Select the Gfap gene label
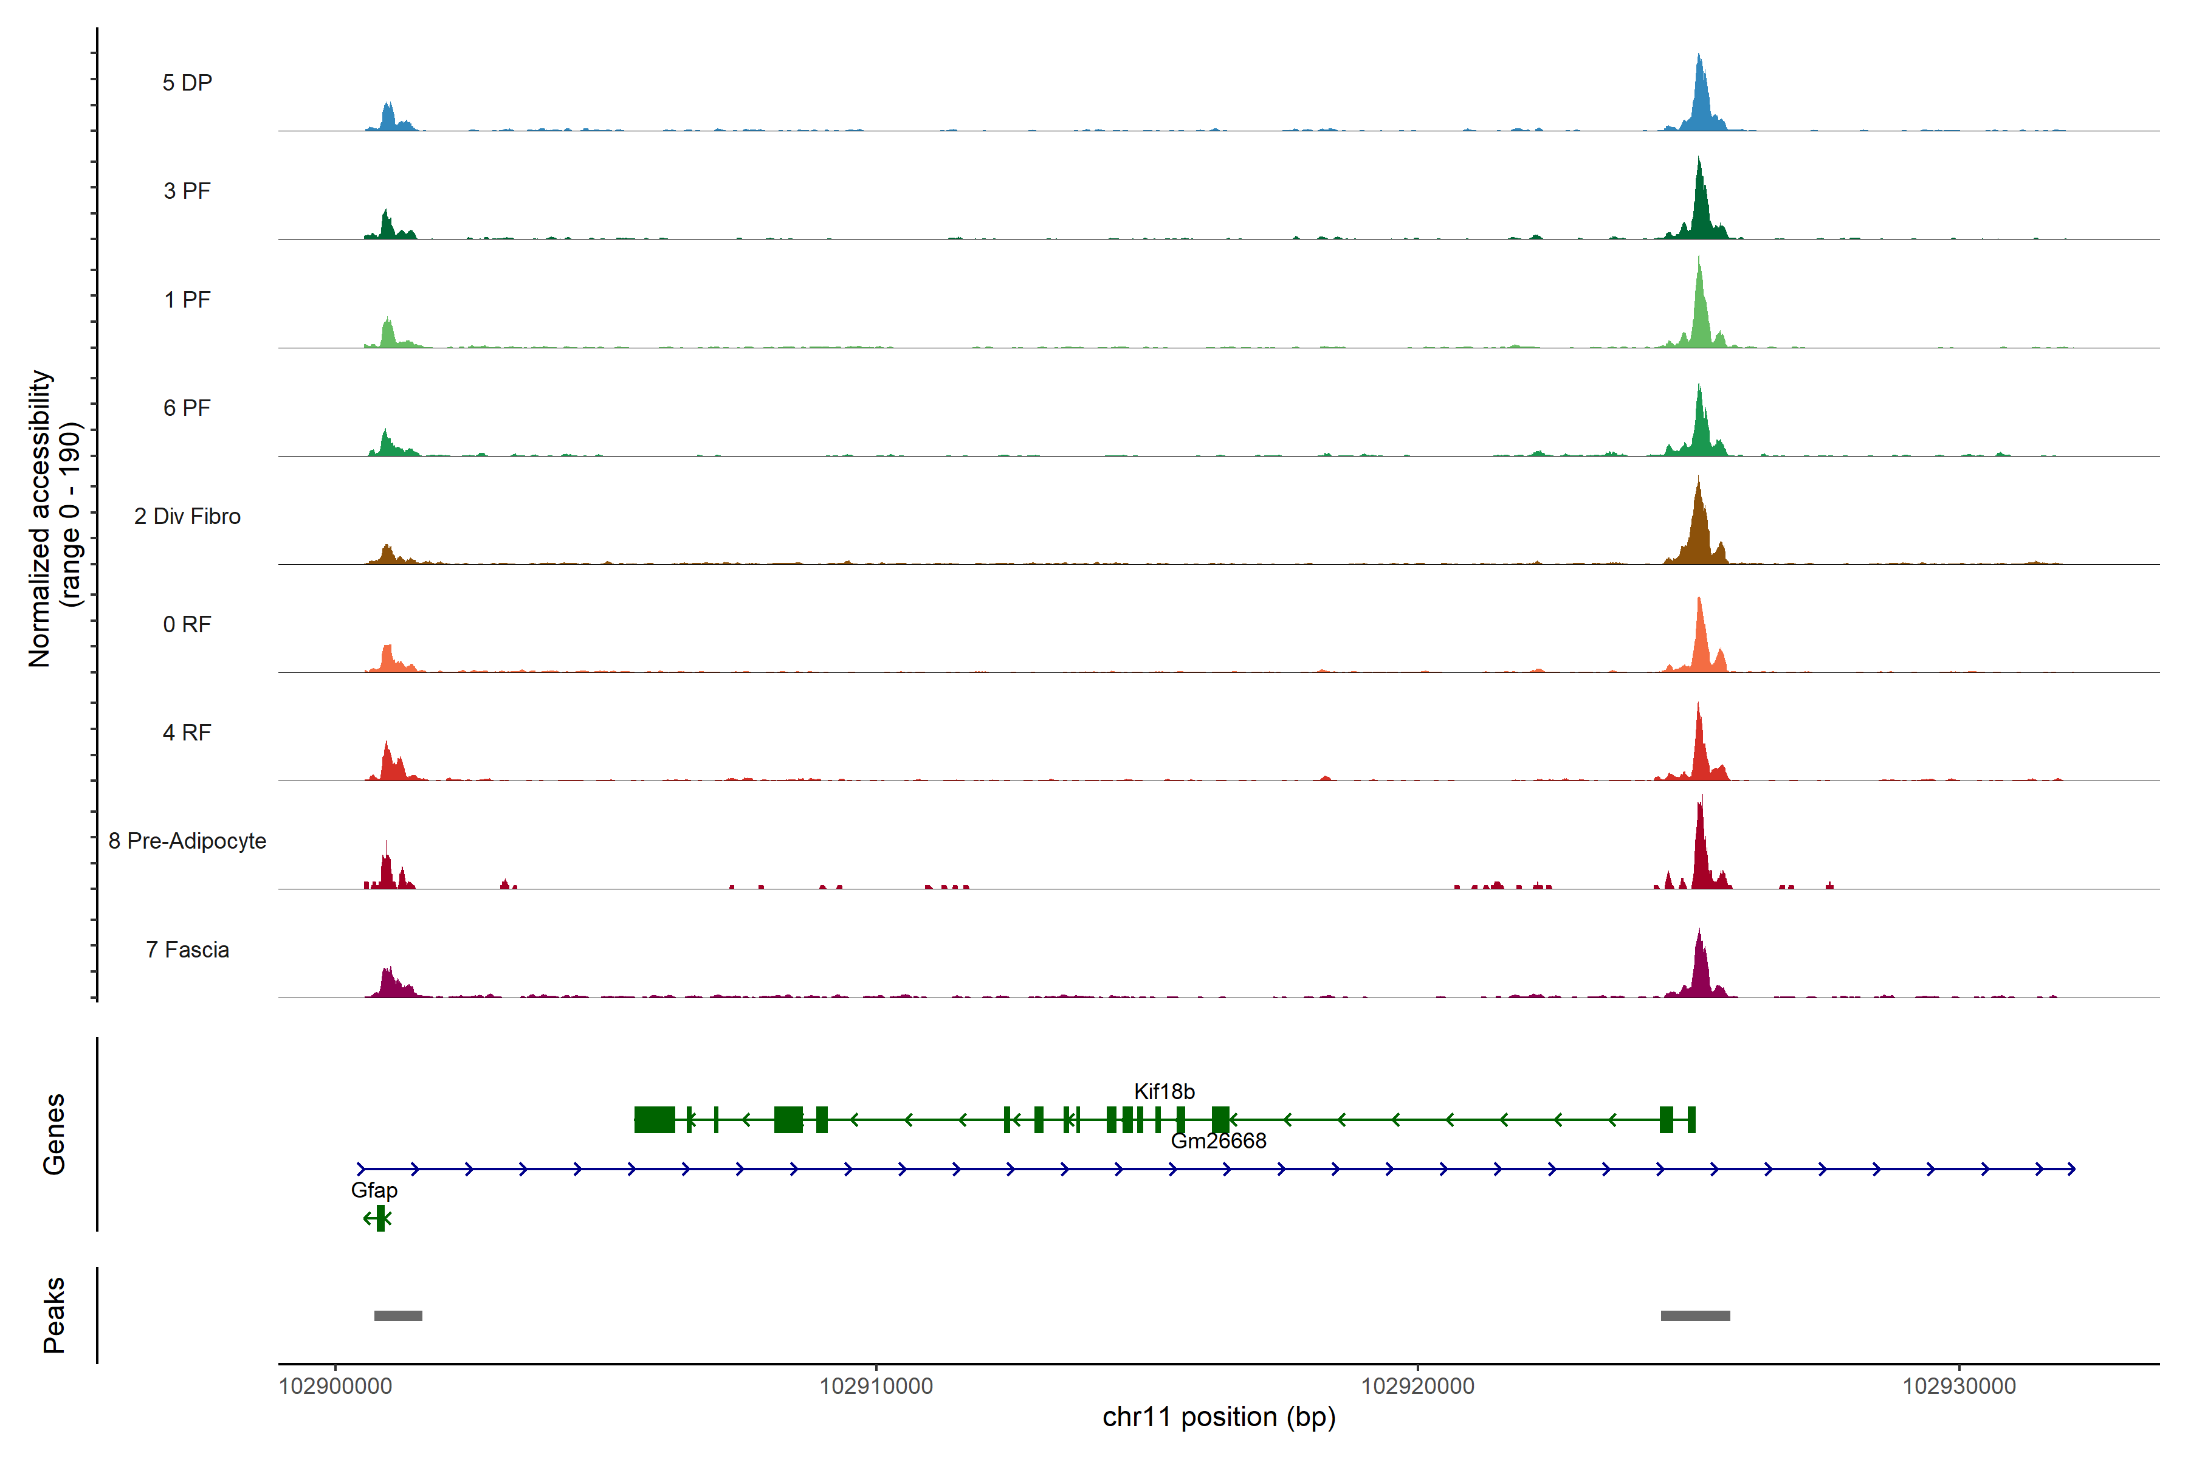 click(x=374, y=1189)
